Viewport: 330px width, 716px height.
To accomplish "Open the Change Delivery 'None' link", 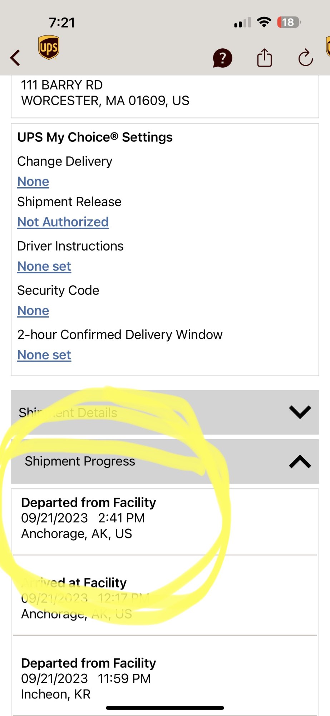I will [x=33, y=182].
